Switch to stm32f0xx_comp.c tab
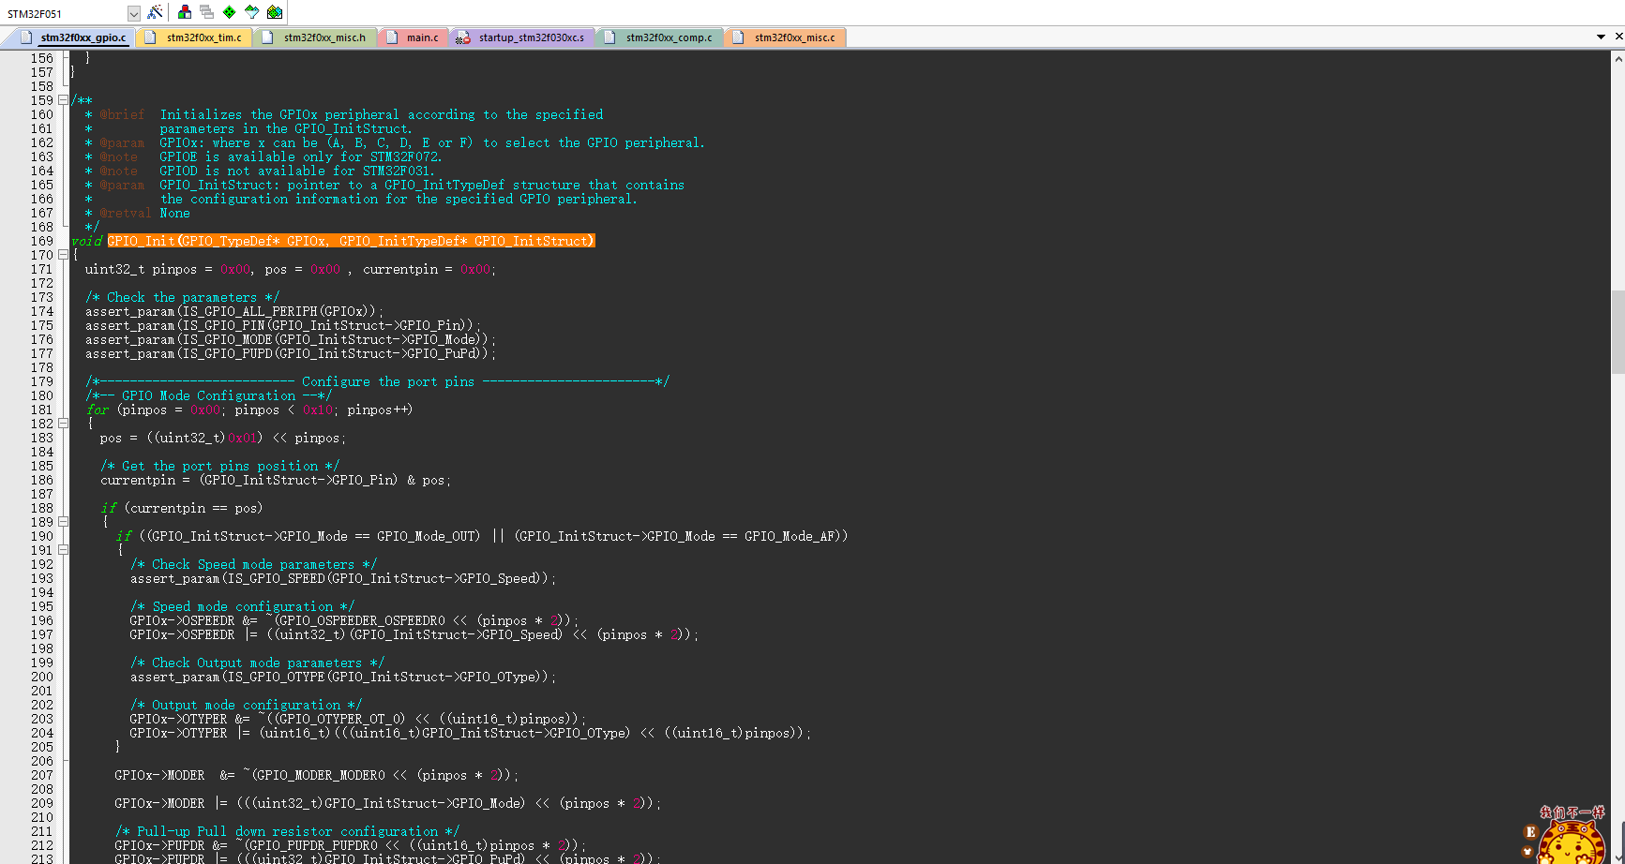This screenshot has width=1625, height=864. point(659,37)
